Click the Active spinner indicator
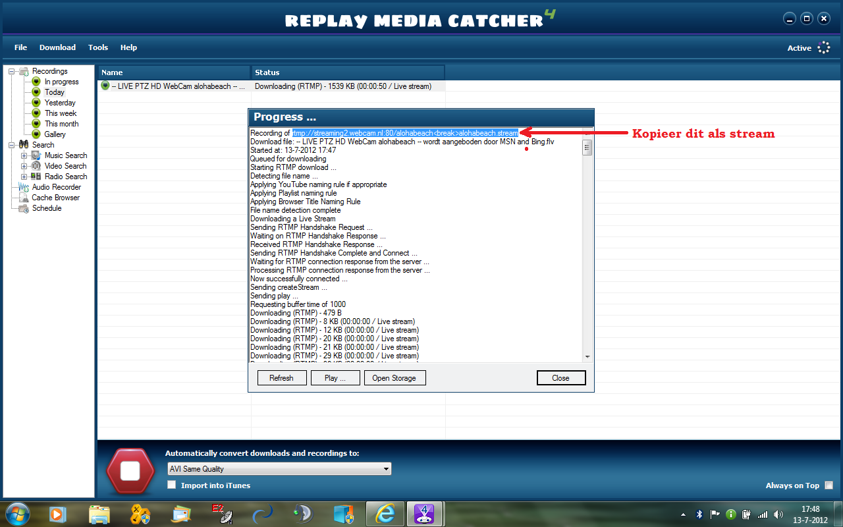The width and height of the screenshot is (843, 527). (x=823, y=47)
